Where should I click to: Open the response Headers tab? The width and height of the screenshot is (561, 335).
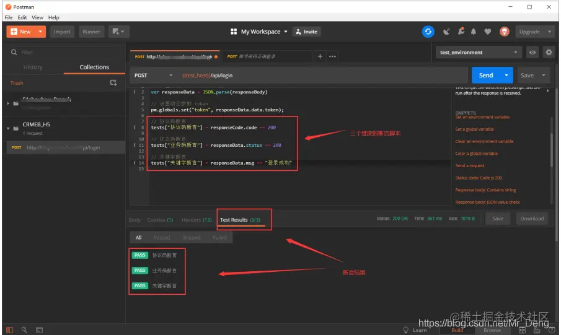197,220
